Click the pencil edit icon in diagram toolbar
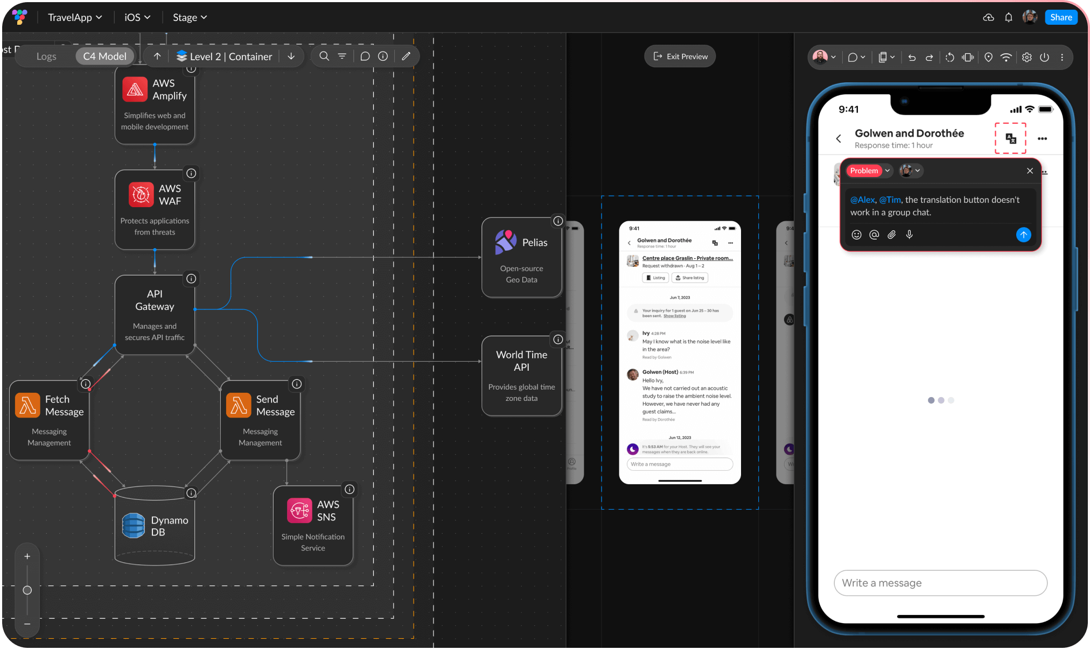 click(406, 56)
